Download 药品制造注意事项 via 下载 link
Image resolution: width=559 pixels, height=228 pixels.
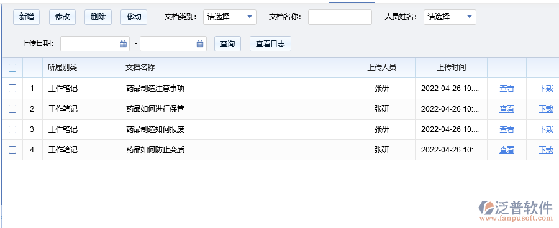click(546, 88)
